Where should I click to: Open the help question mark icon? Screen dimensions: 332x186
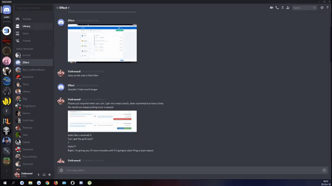tap(327, 7)
